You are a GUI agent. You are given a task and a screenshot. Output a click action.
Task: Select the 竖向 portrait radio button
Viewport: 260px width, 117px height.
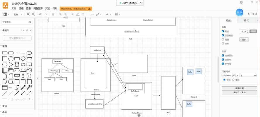(224, 80)
